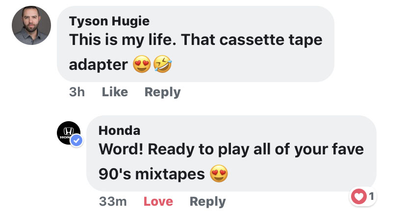Reply to Honda's comment
Viewport: 406px width, 215px height.
coord(207,201)
